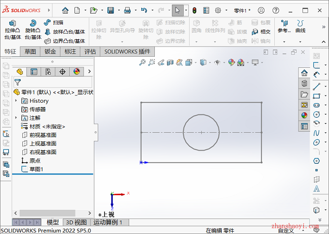329x234 pixels.
Task: Select Revolved Boss/Base (旋转凸台/基体)
Action: coord(33,30)
